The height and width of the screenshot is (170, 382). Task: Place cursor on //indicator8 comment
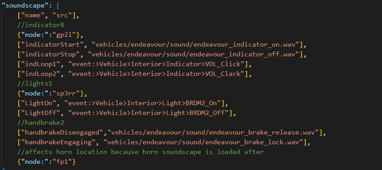click(x=41, y=25)
